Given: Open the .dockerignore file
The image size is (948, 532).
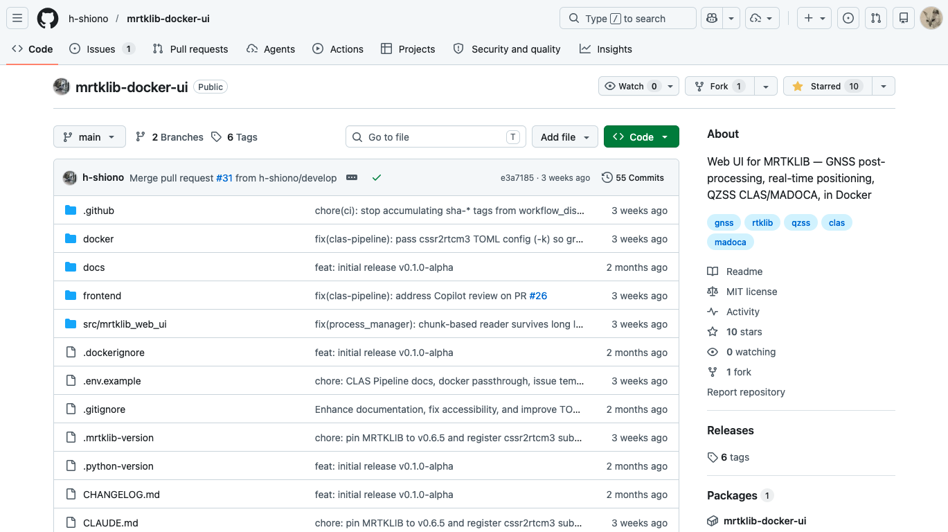Looking at the screenshot, I should click(114, 353).
